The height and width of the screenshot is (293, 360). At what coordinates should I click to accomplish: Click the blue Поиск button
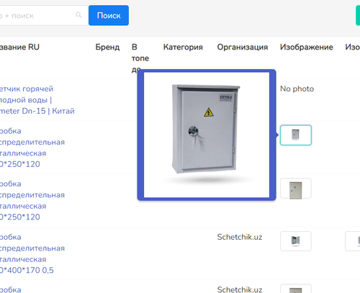[x=109, y=15]
